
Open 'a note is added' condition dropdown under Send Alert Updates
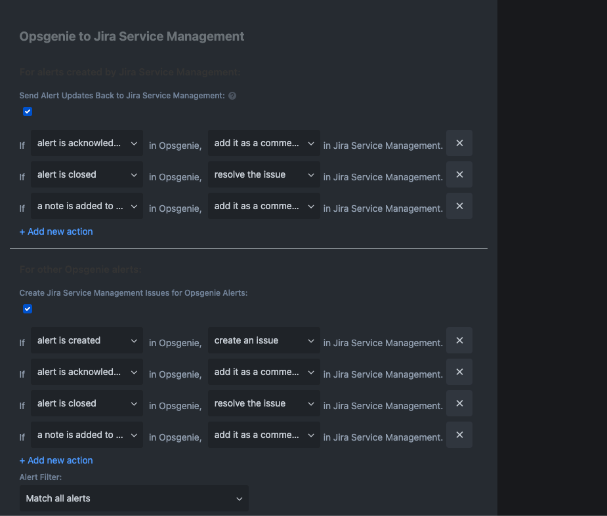click(x=87, y=206)
